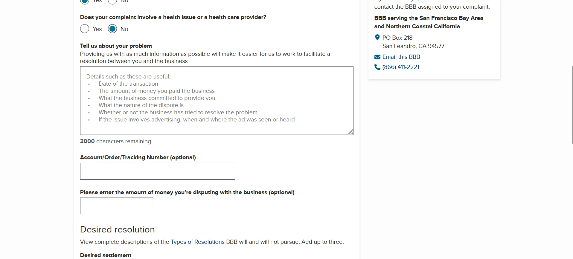Open the Types of Resolutions link

point(197,242)
